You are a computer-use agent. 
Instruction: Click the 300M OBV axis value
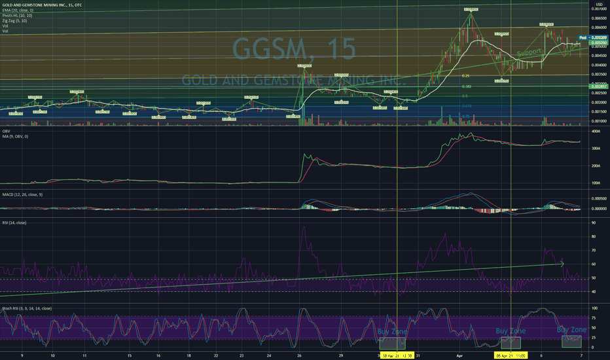pyautogui.click(x=596, y=149)
